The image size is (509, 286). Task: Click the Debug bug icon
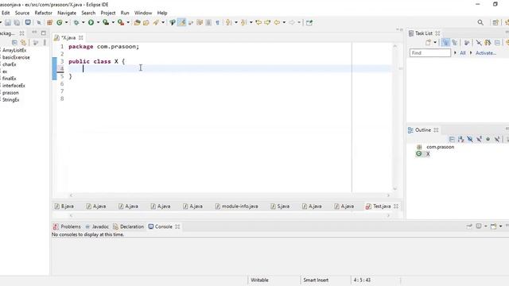76,22
